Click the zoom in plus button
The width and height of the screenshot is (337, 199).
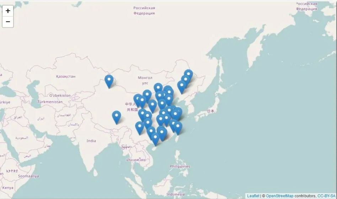pos(8,11)
